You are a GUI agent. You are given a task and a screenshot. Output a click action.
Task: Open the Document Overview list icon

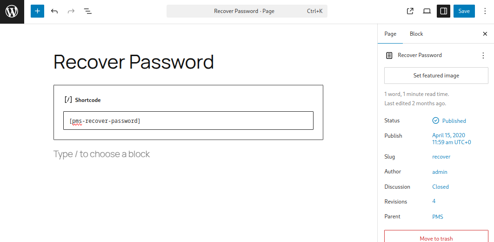(87, 11)
